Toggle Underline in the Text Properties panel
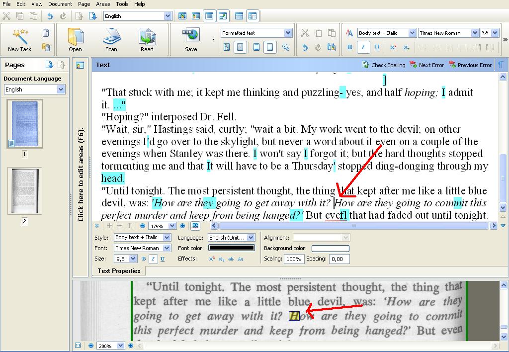 point(163,259)
